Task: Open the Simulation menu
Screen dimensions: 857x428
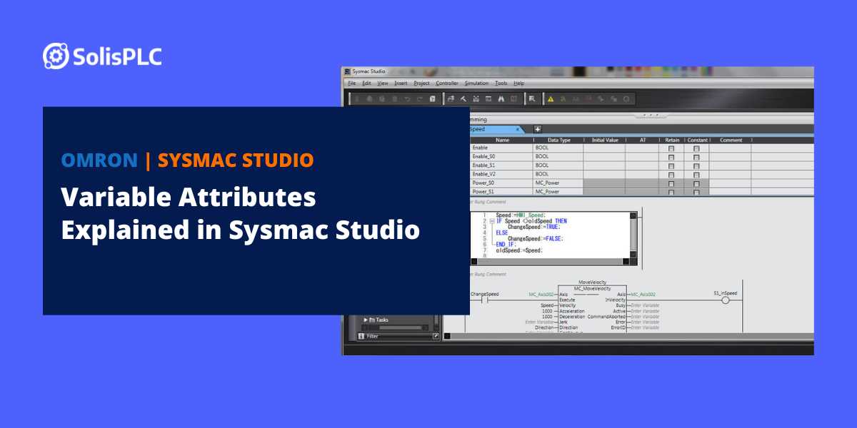Action: (x=477, y=83)
